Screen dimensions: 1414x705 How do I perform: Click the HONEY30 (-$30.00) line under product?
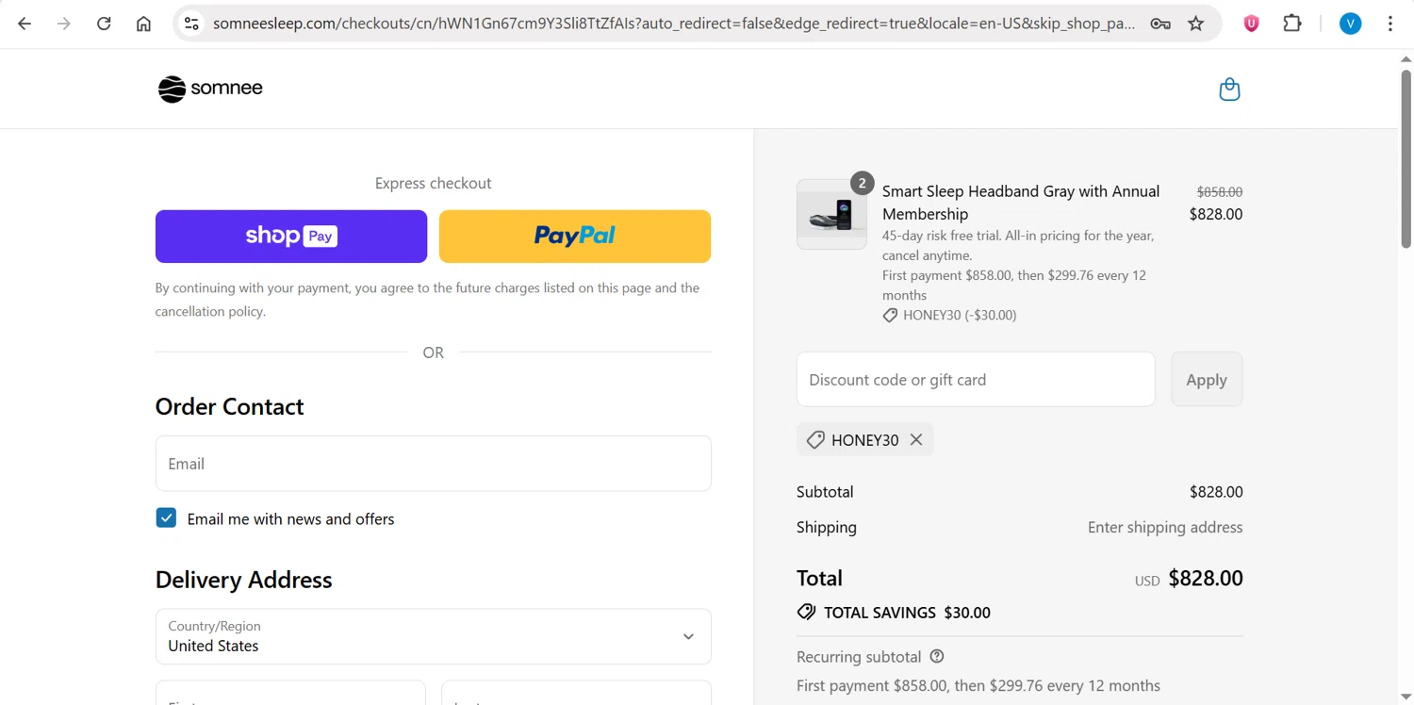coord(949,315)
